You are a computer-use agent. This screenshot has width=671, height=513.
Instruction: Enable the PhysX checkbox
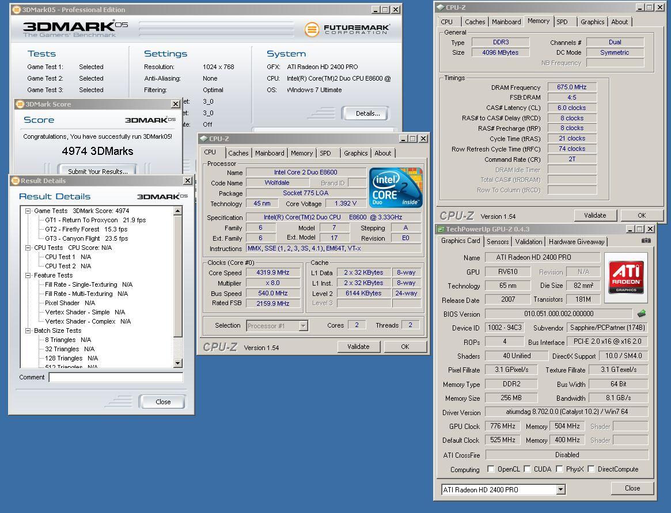tap(559, 469)
